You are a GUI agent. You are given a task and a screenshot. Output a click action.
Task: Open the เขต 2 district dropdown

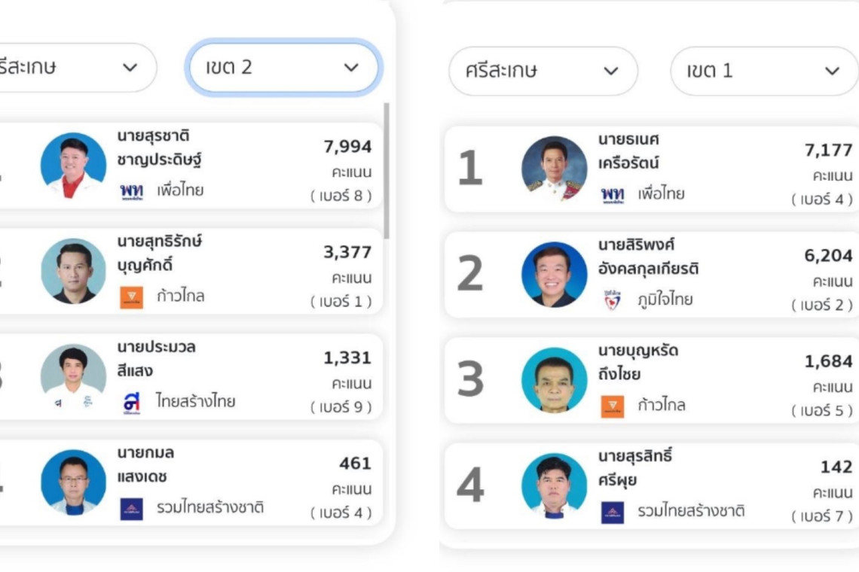tap(283, 68)
